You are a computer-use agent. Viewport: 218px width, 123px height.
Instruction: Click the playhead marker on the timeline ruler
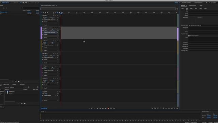point(61,13)
